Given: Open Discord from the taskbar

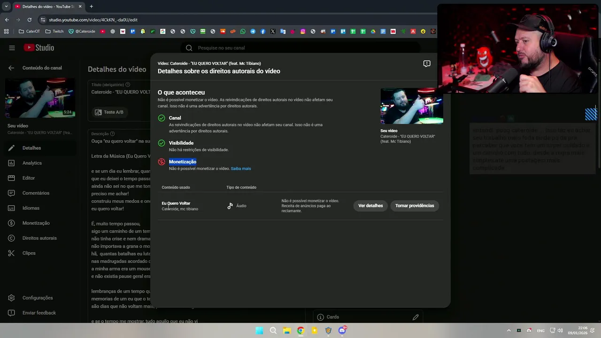Looking at the screenshot, I should click(342, 330).
